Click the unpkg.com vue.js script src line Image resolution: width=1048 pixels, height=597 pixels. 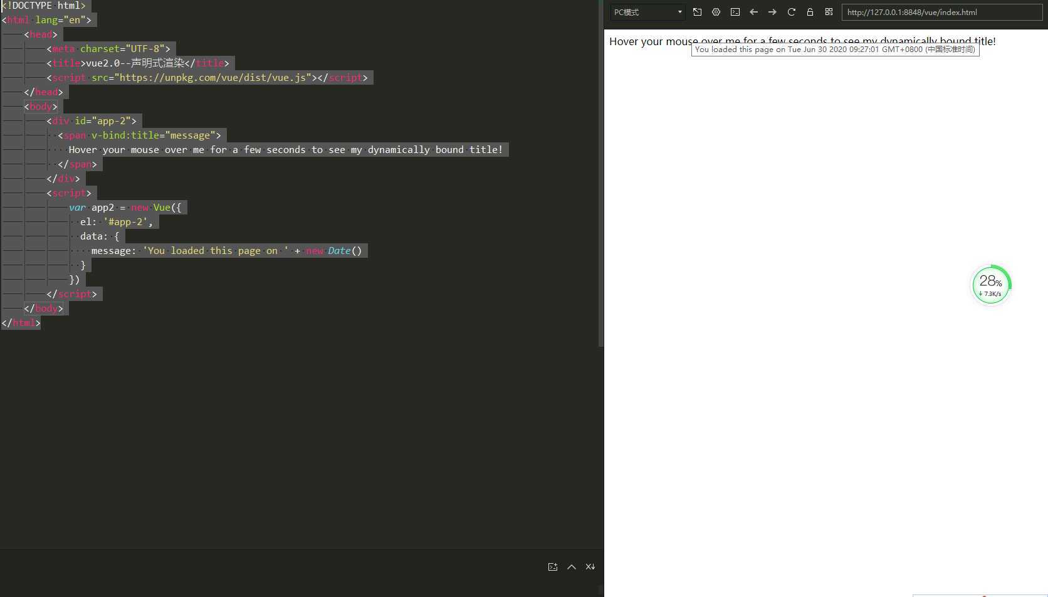pos(207,78)
